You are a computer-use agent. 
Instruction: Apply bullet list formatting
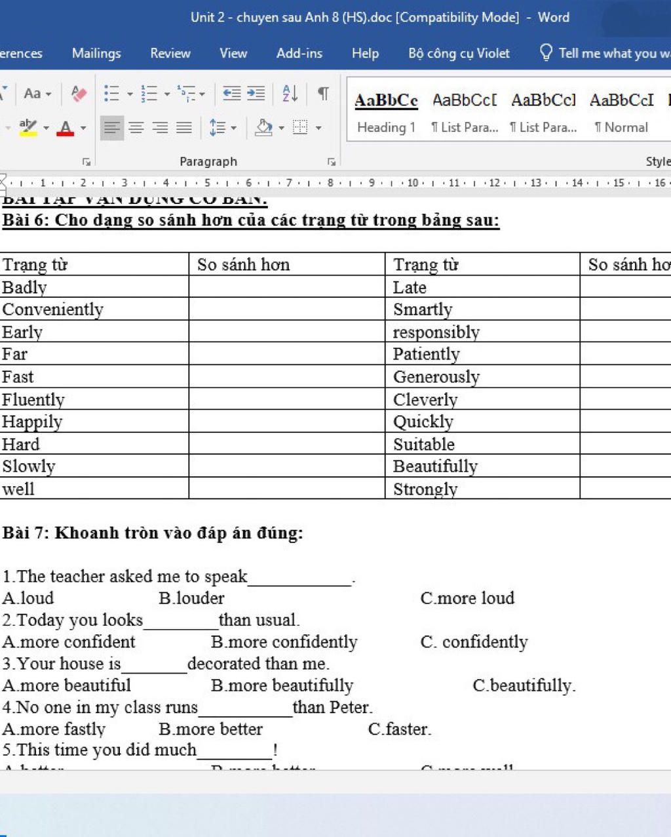(111, 94)
